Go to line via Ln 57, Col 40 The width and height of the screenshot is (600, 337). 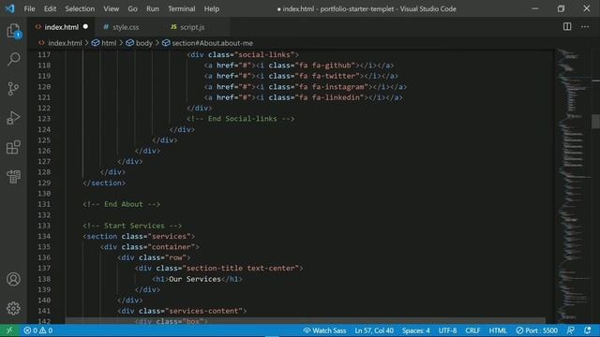pos(374,330)
